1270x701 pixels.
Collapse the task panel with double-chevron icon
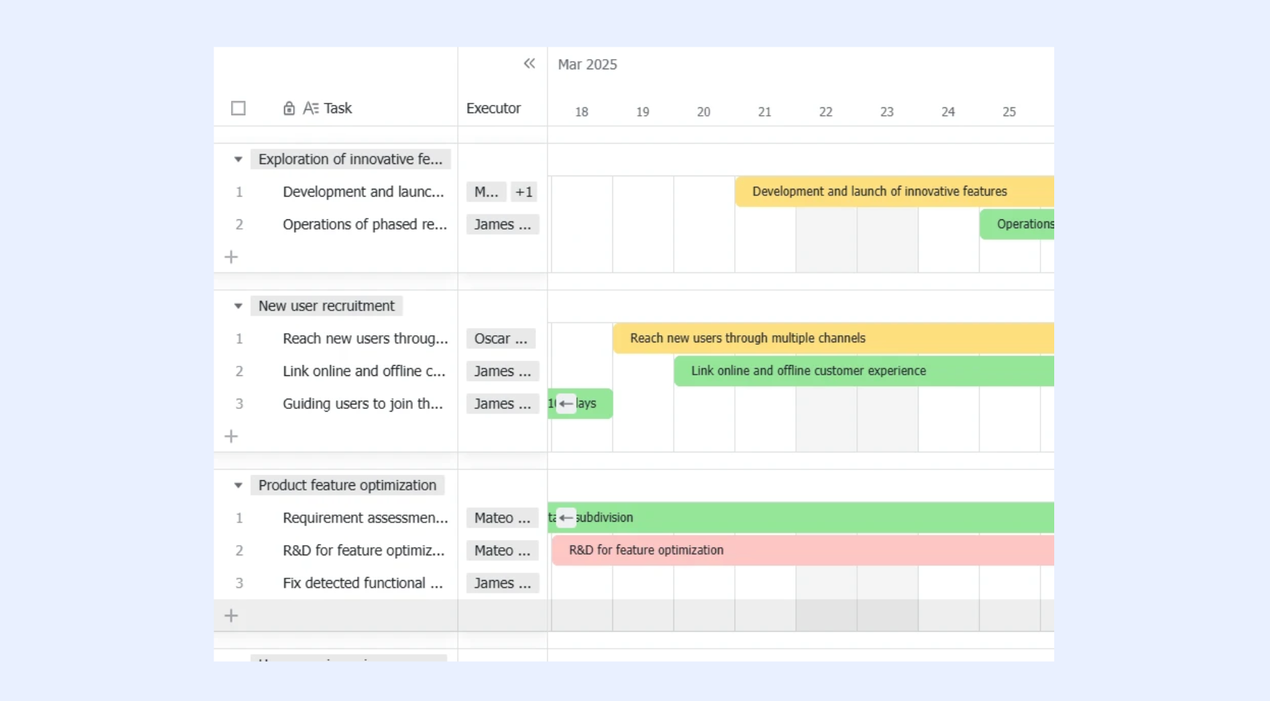point(529,63)
